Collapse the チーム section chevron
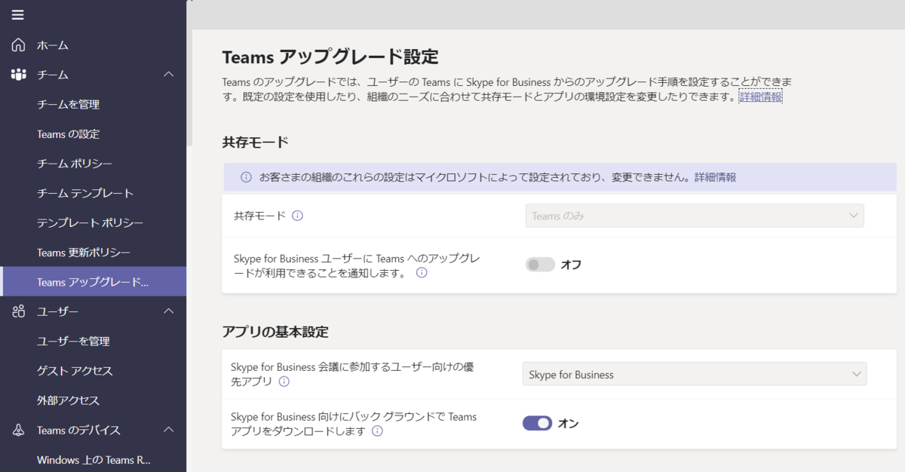 click(x=169, y=75)
